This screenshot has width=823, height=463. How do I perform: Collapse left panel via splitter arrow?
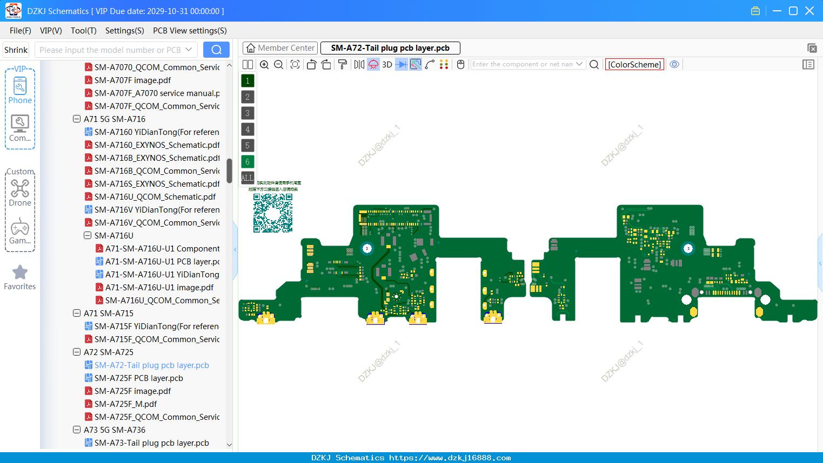point(235,249)
